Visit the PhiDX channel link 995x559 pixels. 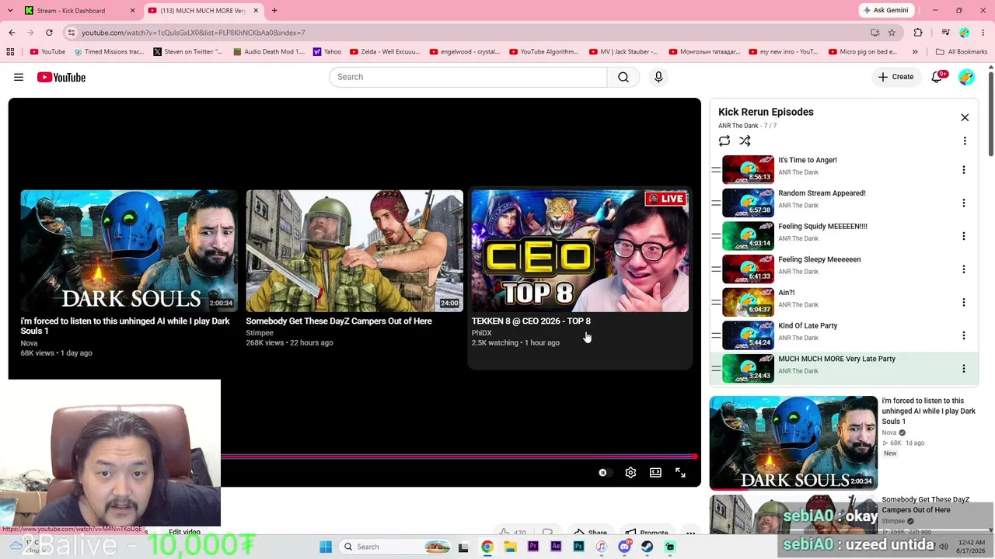[481, 332]
